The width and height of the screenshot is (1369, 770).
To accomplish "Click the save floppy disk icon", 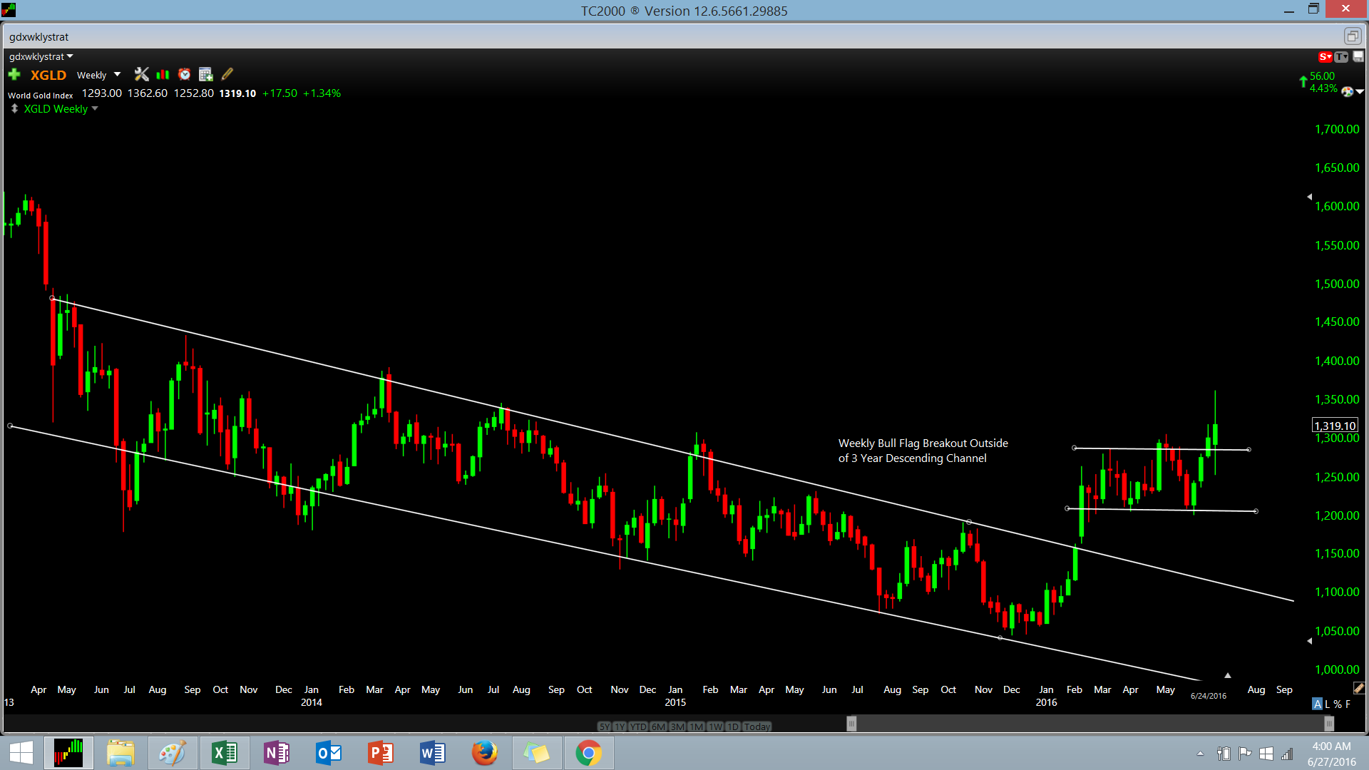I will pyautogui.click(x=1358, y=57).
